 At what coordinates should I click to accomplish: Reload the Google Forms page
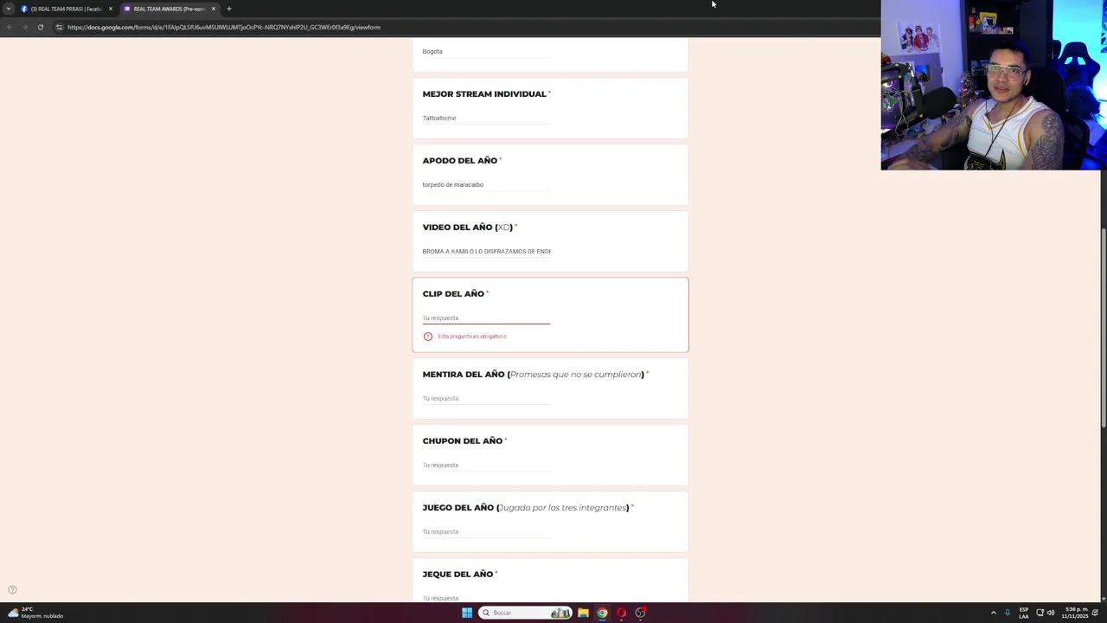coord(40,27)
